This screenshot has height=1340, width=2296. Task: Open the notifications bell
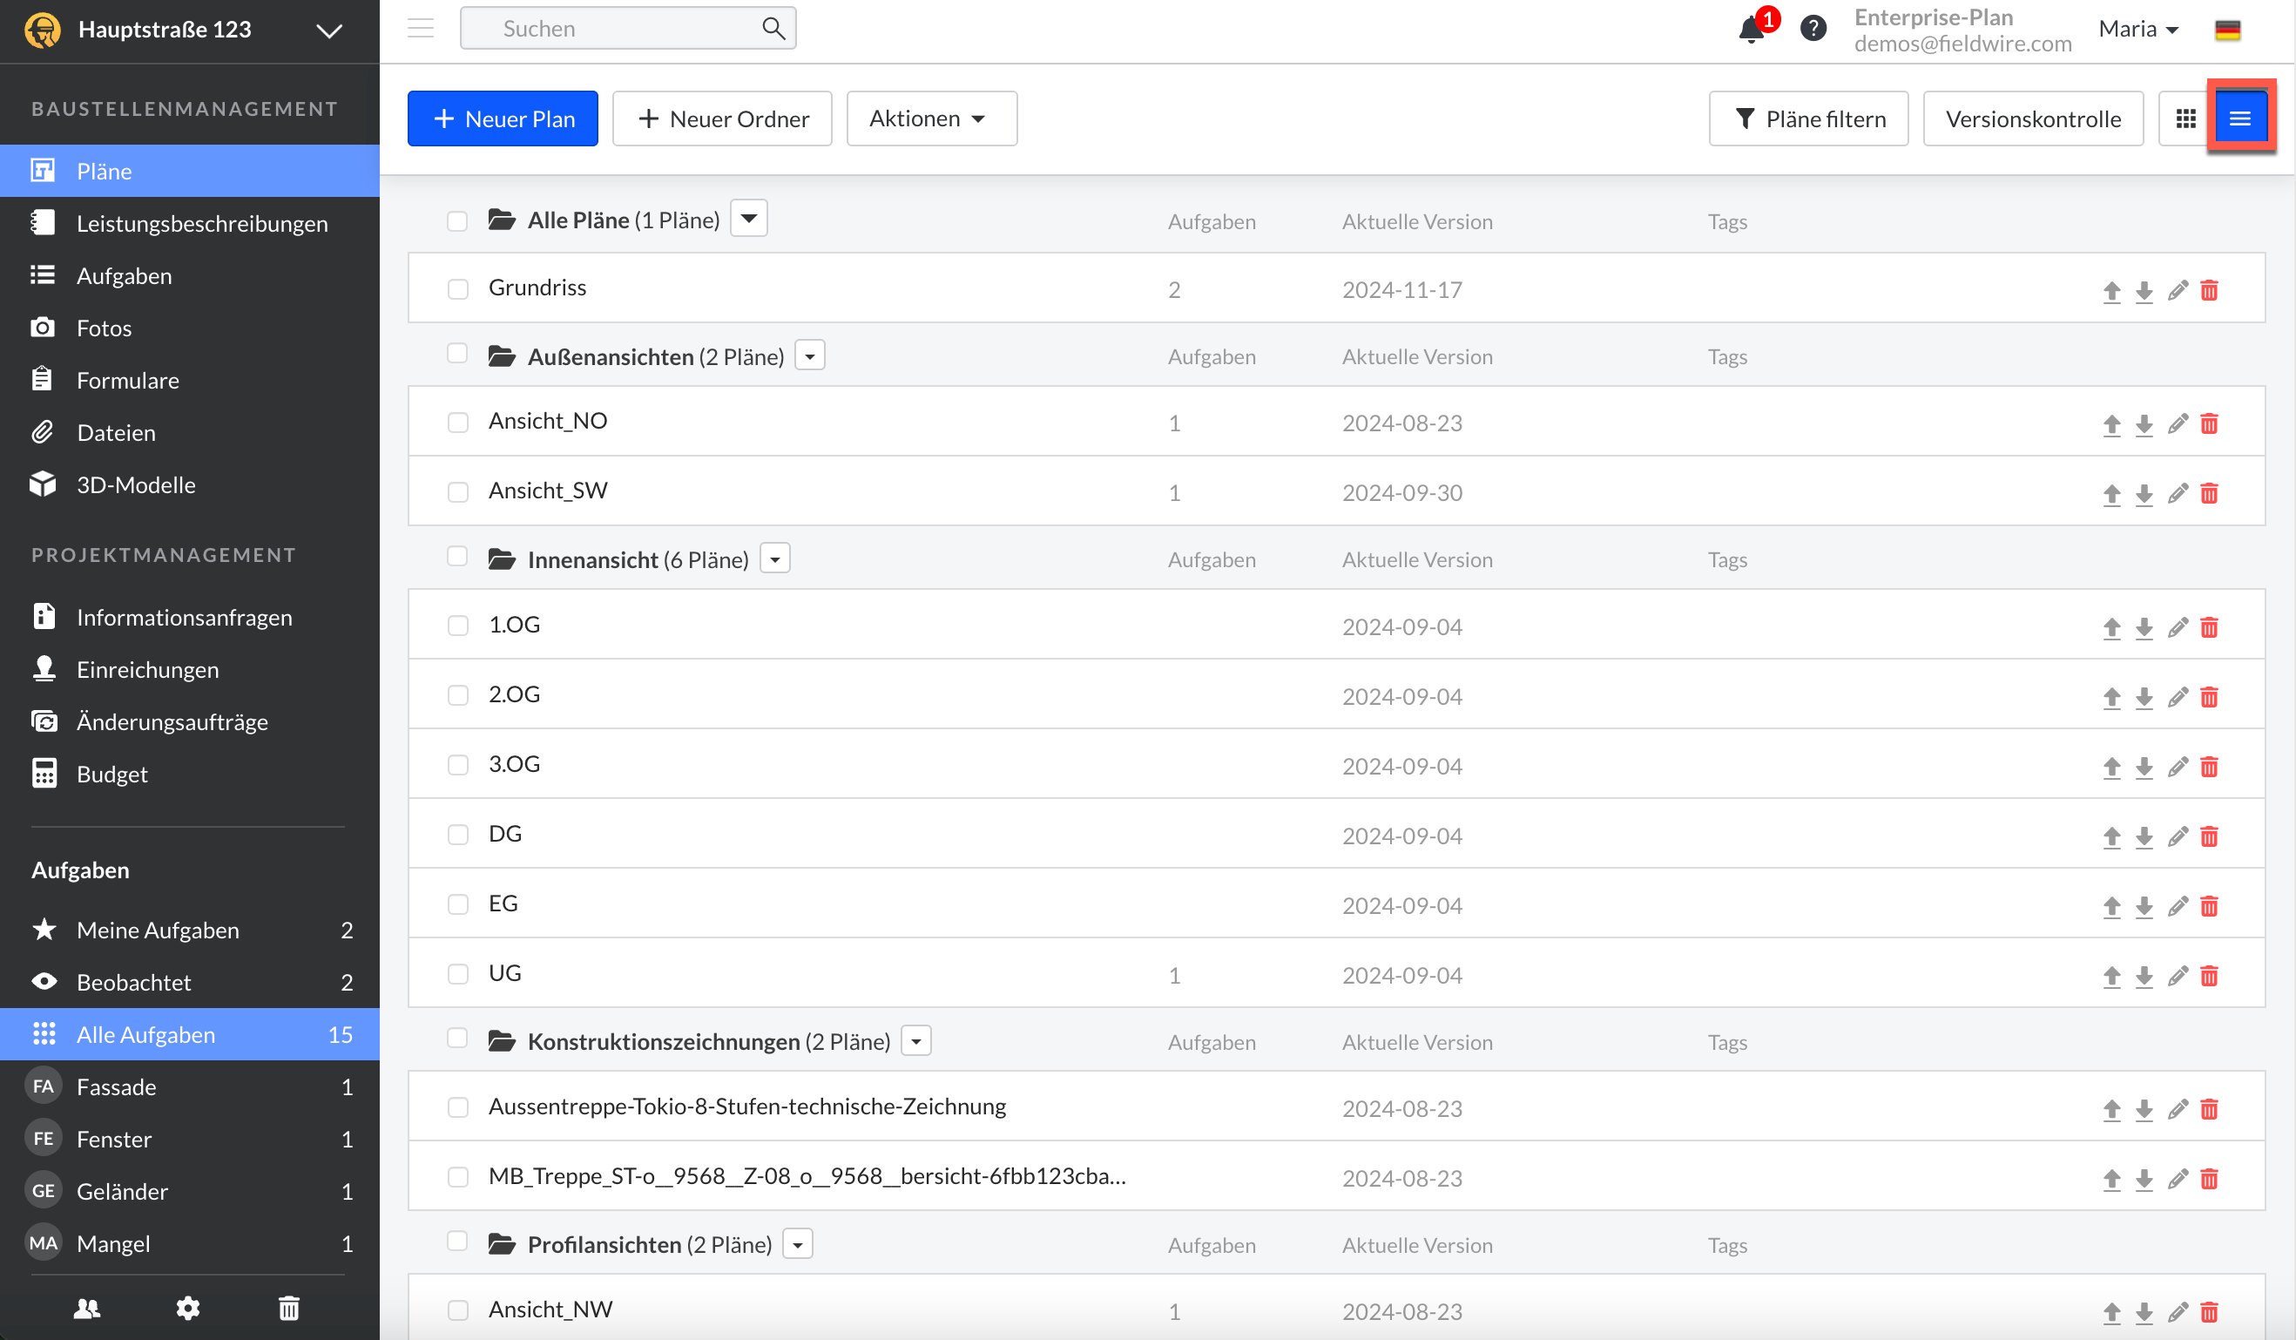[x=1750, y=29]
